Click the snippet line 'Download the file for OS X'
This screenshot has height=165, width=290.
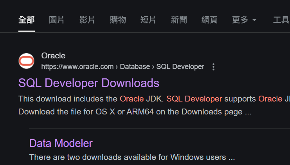135,112
